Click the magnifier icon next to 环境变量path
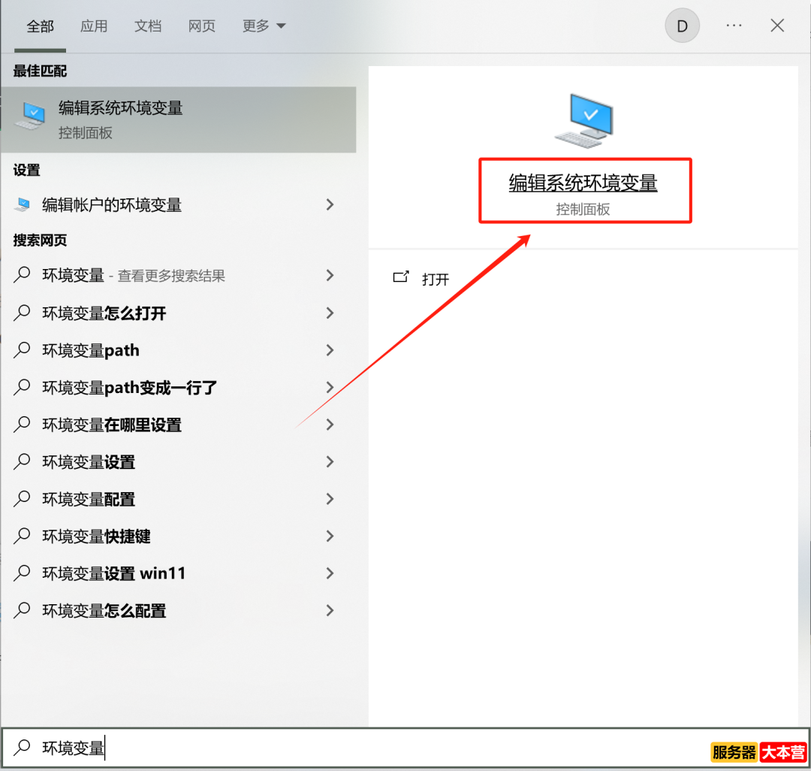Screen dimensions: 811x771 (x=23, y=350)
